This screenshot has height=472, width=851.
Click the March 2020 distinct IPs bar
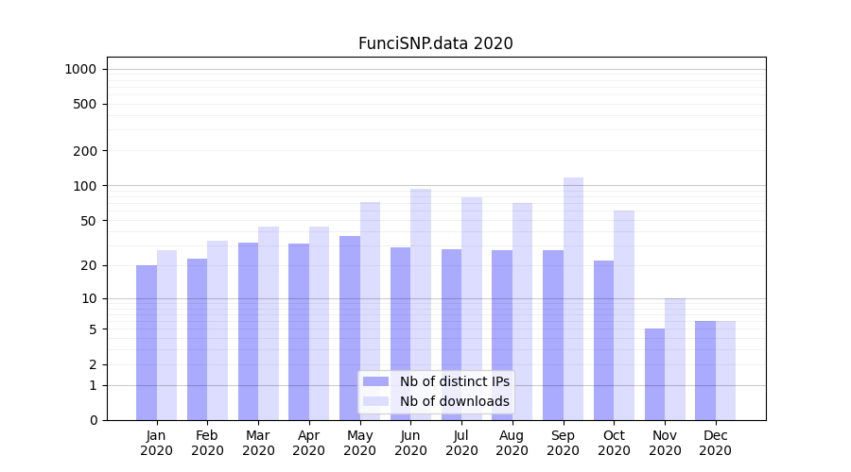click(x=248, y=330)
